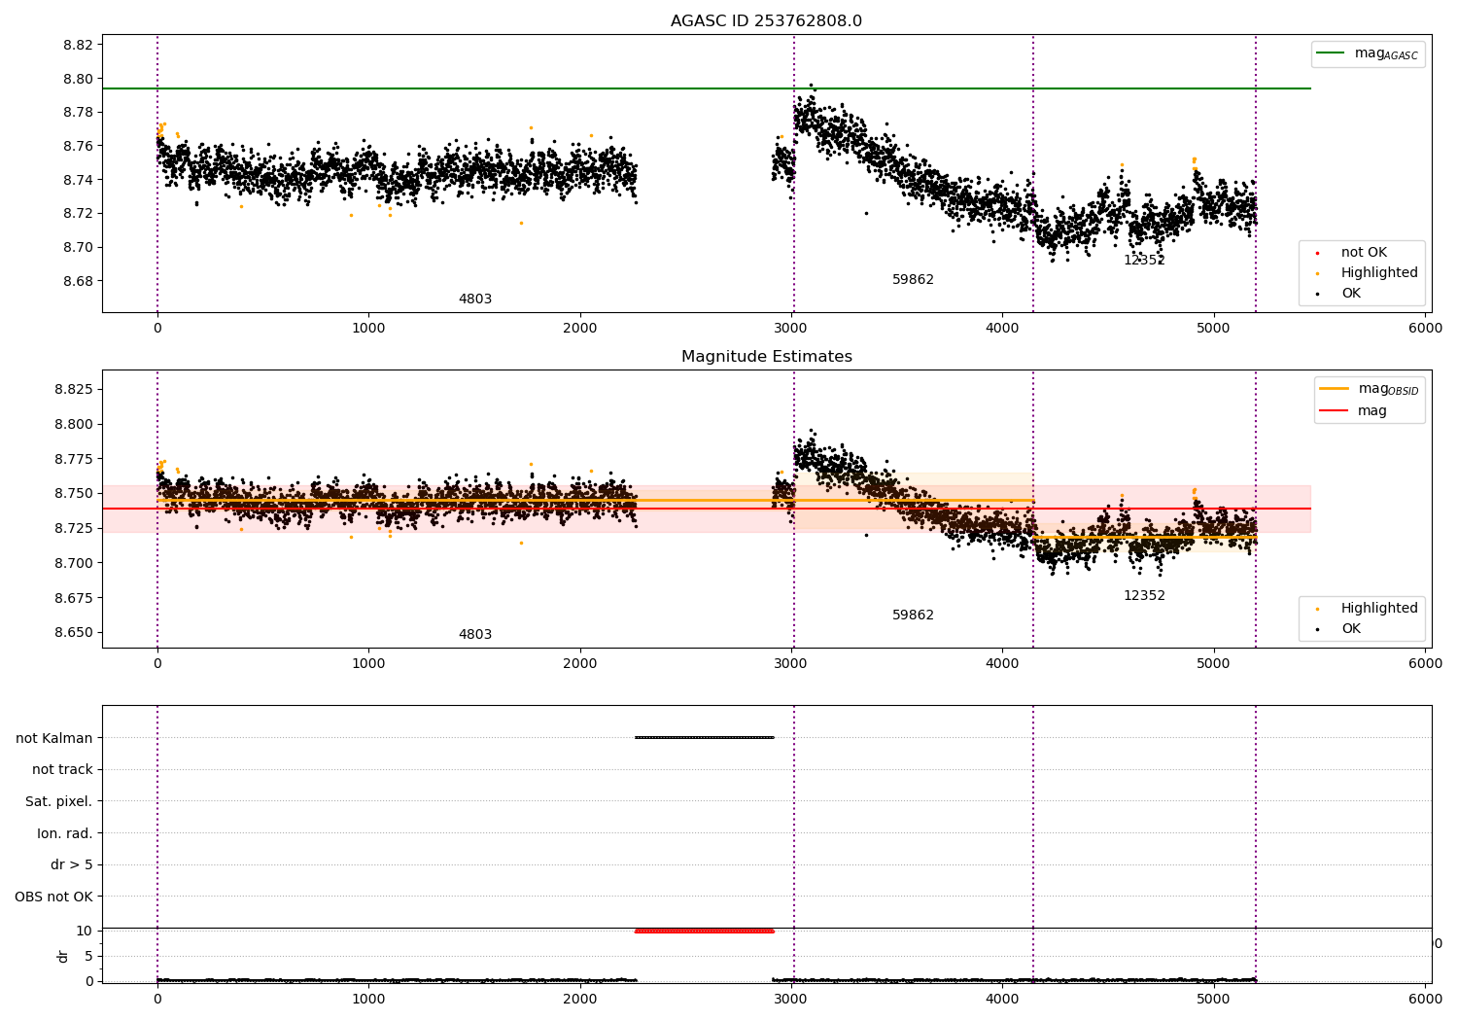Click the black 'not Kalman' flag segment
1458x1021 pixels.
[x=705, y=737]
